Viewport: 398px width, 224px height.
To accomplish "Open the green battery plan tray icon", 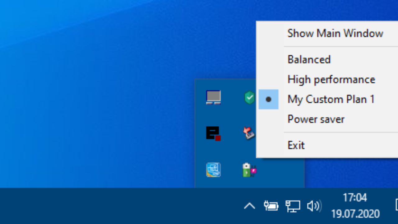I will 249,170.
